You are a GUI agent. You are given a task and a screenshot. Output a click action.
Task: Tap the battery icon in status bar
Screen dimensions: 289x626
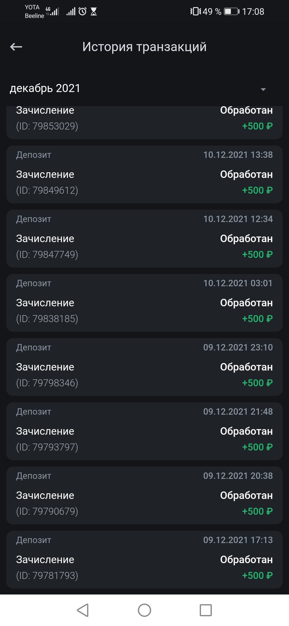[231, 12]
